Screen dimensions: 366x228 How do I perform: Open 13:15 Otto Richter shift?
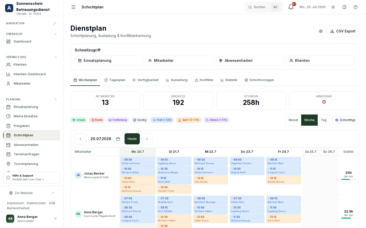point(210,180)
